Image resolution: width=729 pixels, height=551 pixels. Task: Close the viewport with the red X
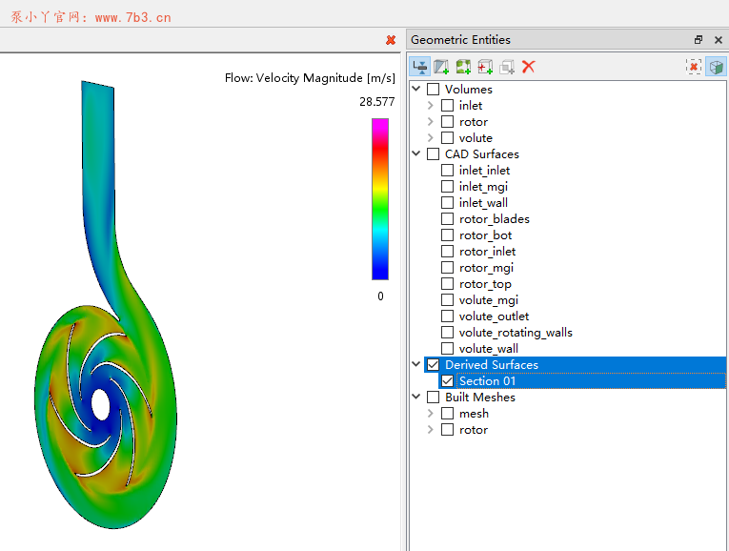391,40
